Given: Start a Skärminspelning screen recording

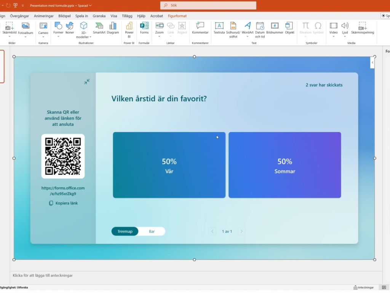Looking at the screenshot, I should click(x=363, y=28).
